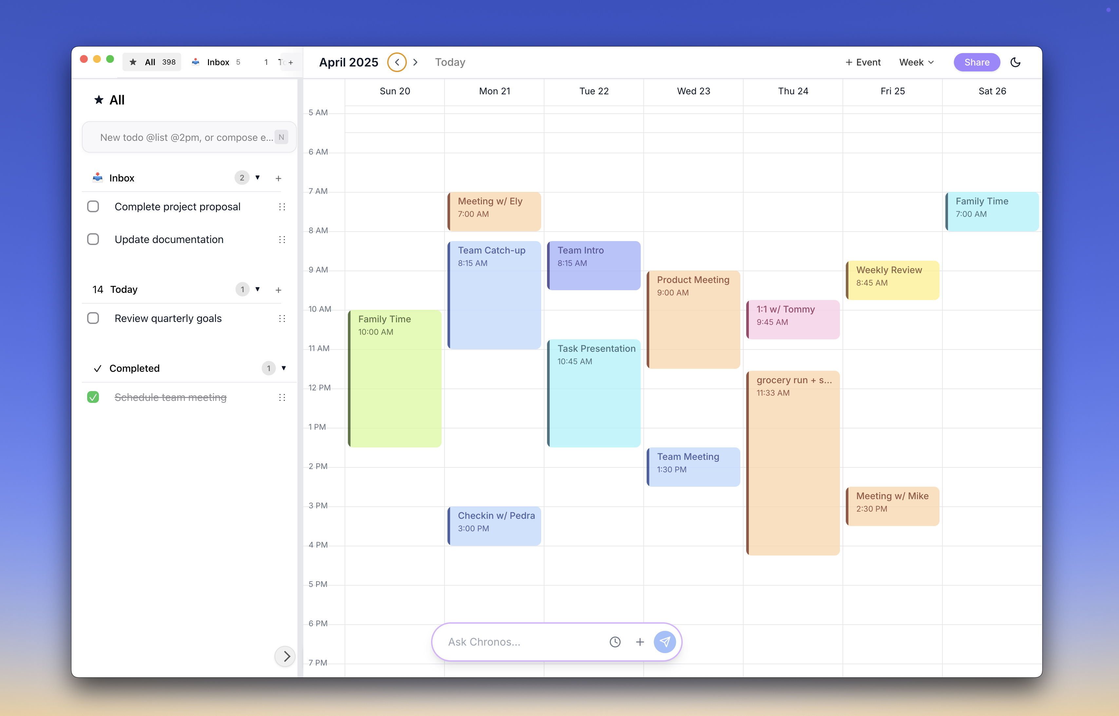1119x716 pixels.
Task: Collapse the Completed section triangle
Action: click(284, 368)
